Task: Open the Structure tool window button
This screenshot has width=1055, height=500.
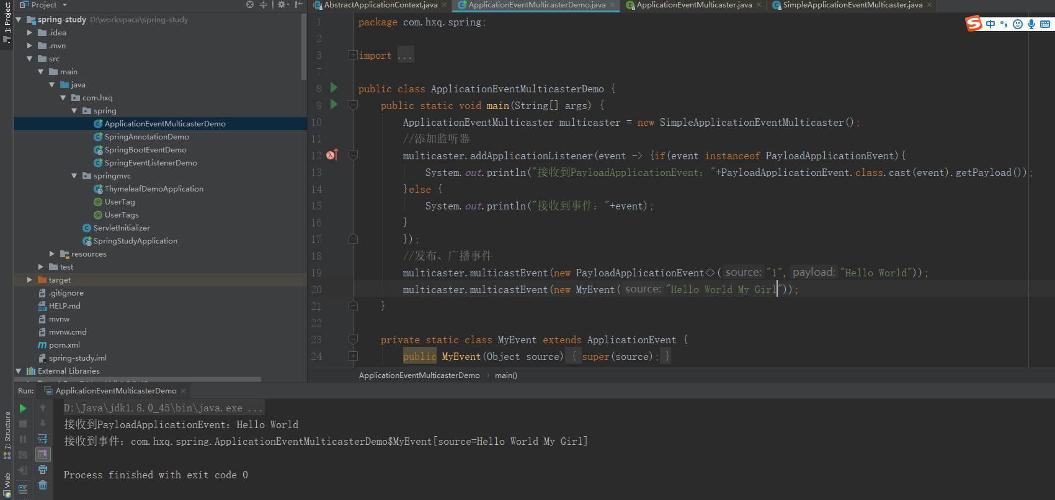Action: tap(7, 434)
